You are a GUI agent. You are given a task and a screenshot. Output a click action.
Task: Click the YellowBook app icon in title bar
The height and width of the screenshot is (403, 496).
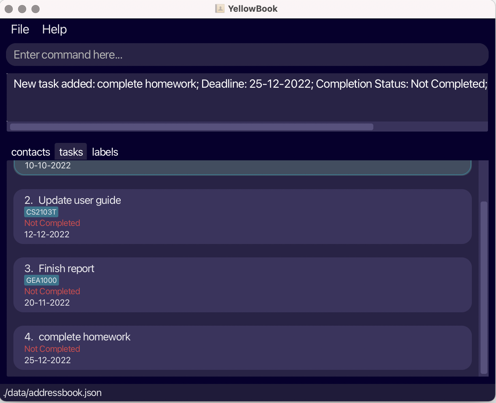coord(220,9)
